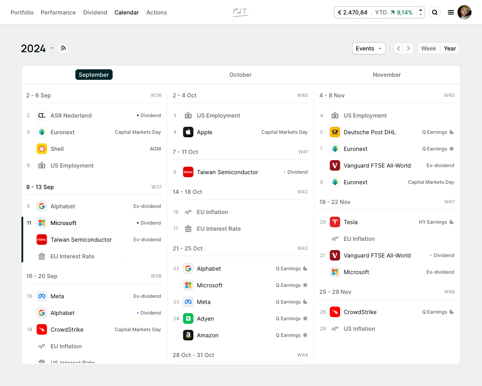Screen dimensions: 482x386
Task: Open the Dividend menu item
Action: [x=95, y=12]
